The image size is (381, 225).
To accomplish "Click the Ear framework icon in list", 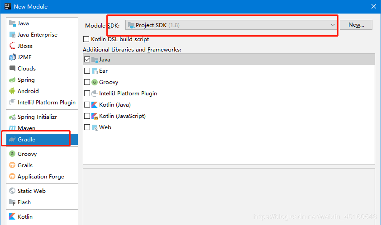I will pos(95,71).
